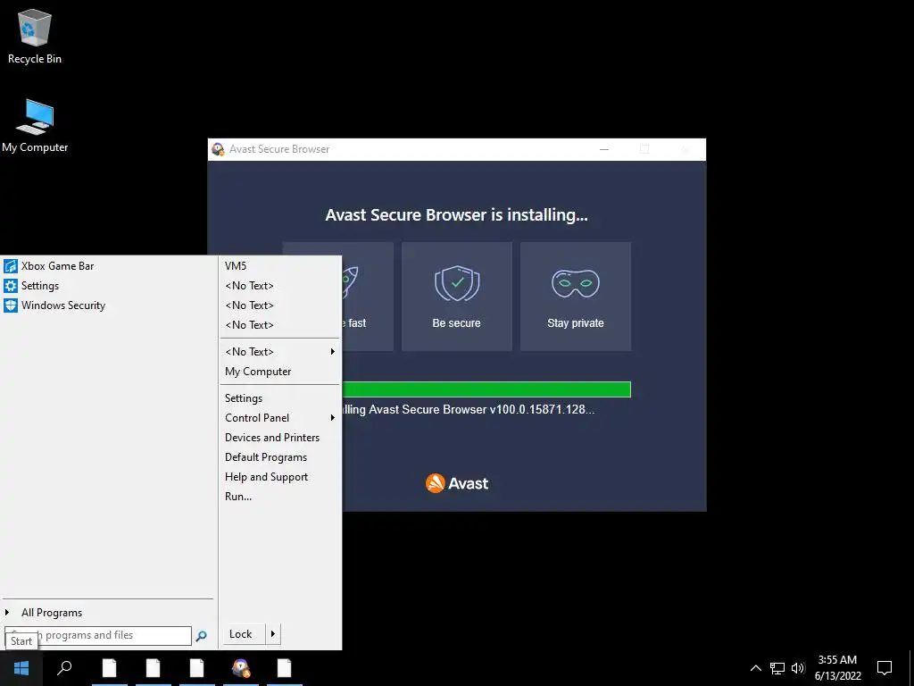
Task: Click the Avast Secure Browser title bar icon
Action: [218, 149]
